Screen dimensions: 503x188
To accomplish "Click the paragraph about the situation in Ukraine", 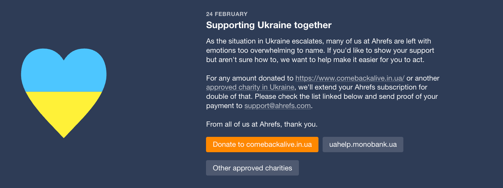I will point(320,51).
